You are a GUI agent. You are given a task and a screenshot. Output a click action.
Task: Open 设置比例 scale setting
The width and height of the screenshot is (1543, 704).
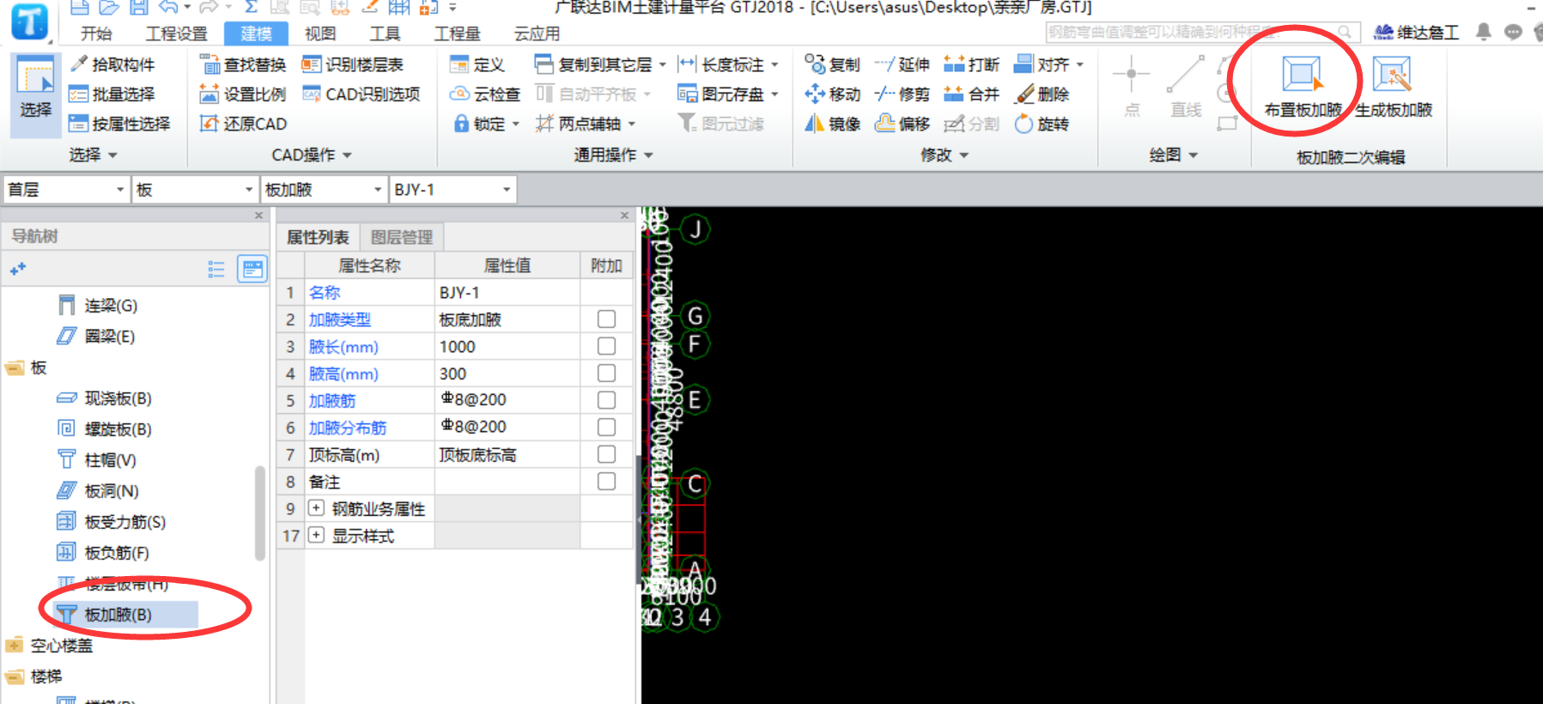(x=243, y=94)
